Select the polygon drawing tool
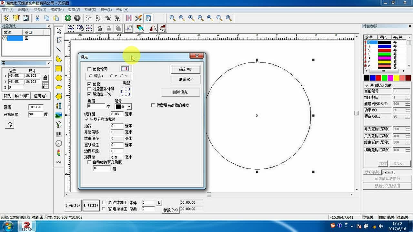413x232 pixels. (x=59, y=96)
